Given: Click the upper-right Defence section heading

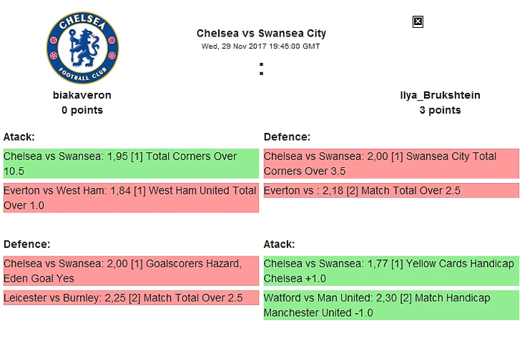Looking at the screenshot, I should click(x=287, y=136).
